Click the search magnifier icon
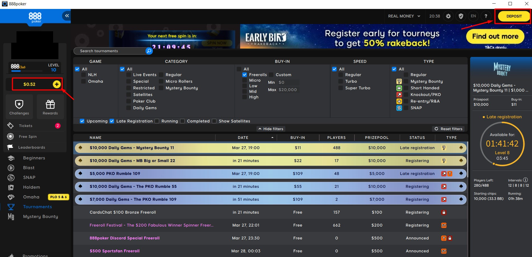Viewport: 532px width, 257px height. 149,51
